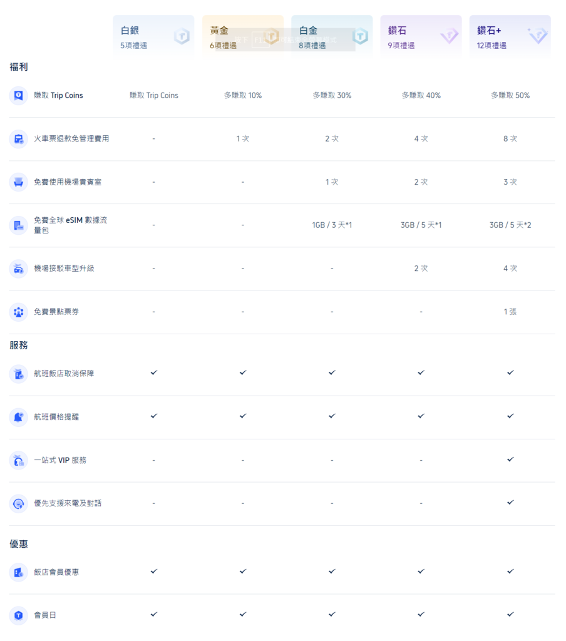Image resolution: width=566 pixels, height=641 pixels.
Task: Click the 機場接駁車型升級 car icon
Action: [x=19, y=269]
